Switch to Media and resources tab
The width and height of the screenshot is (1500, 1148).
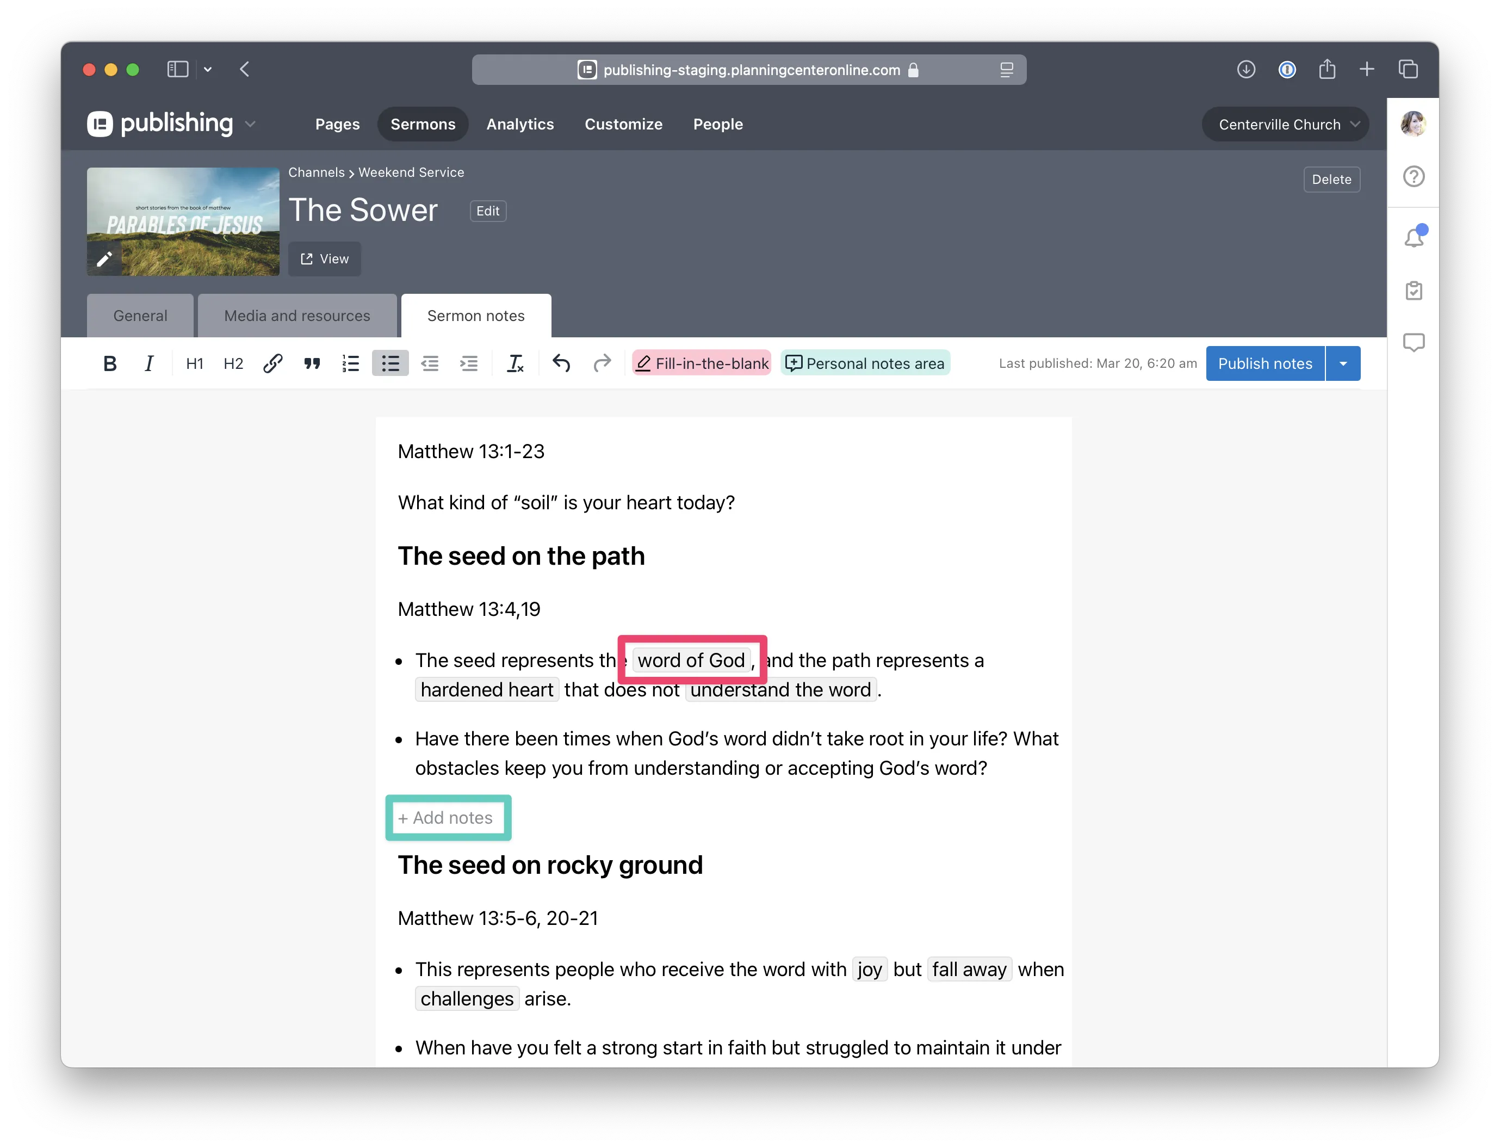(297, 316)
